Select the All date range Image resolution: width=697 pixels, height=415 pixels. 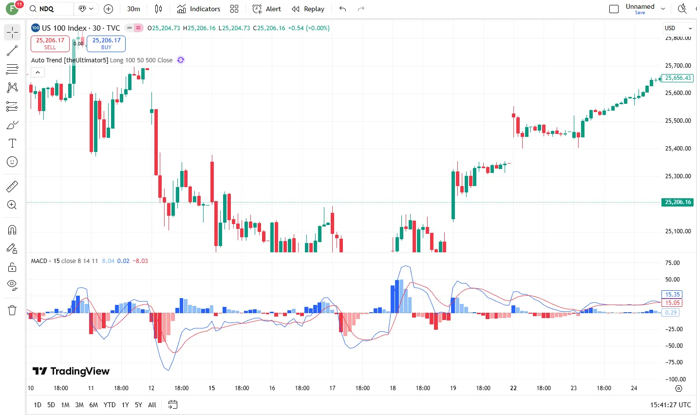(152, 405)
